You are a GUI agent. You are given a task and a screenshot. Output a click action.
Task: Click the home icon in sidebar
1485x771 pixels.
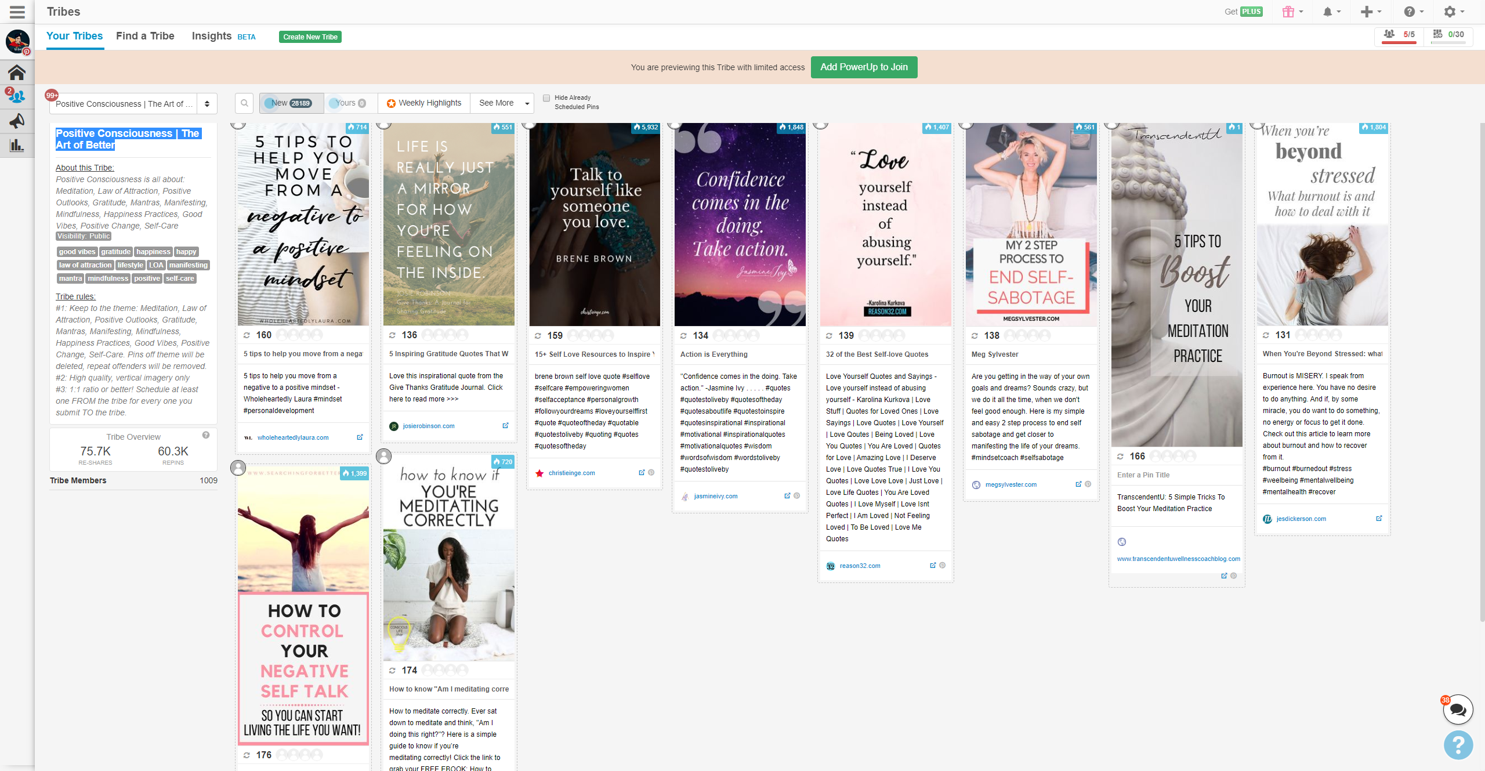(x=17, y=73)
